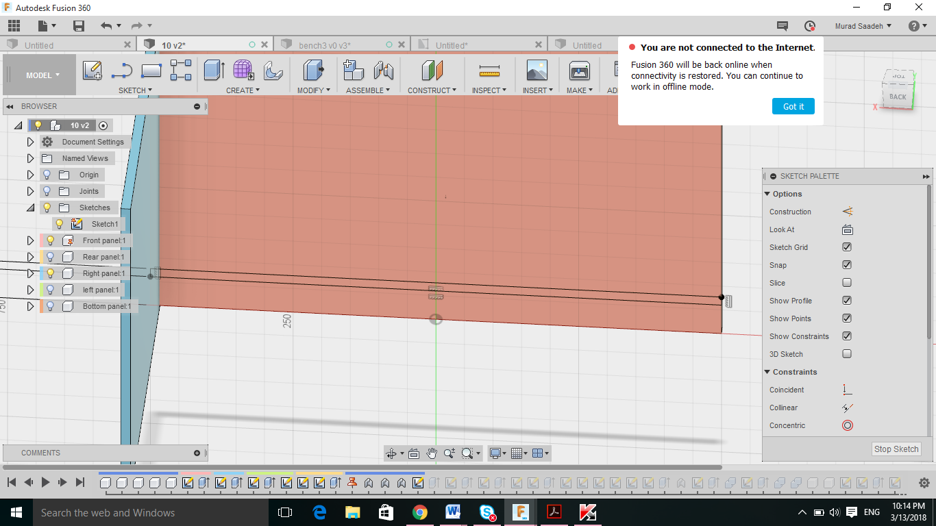Screen dimensions: 936x526
Task: Open the ASSEMBLE menu
Action: coord(368,90)
